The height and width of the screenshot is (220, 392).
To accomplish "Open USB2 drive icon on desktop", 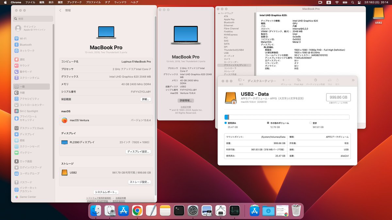I will point(379,16).
